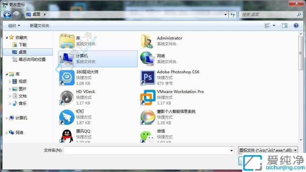Viewport: 306px width, 172px height.
Task: Expand the 文档 library node
Action: pyautogui.click(x=10, y=96)
